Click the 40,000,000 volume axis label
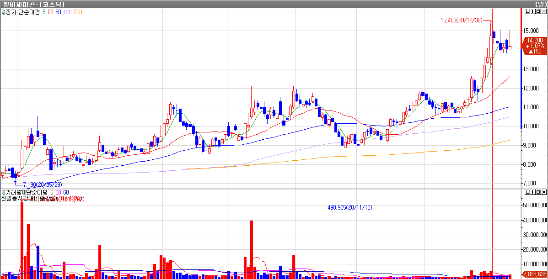Viewport: 548px width, 279px height. click(535, 220)
